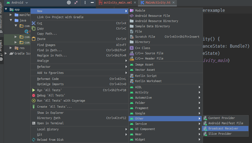Click the Collapse All icon in project toolbar
The image size is (252, 143).
point(76,2)
